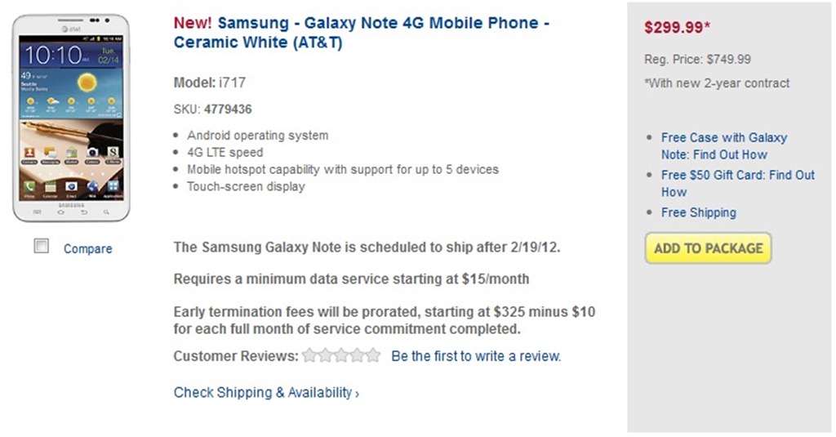This screenshot has width=836, height=437.
Task: Tick the Compare checkbox
Action: tap(41, 246)
